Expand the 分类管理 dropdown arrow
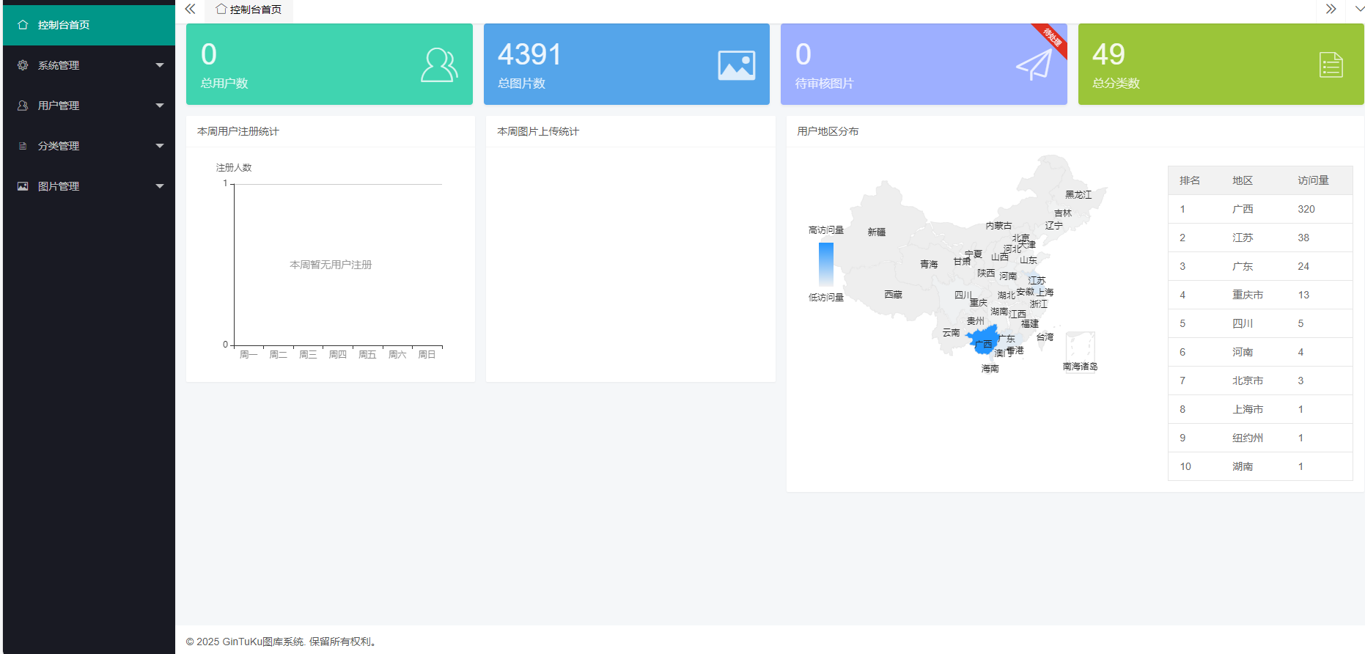This screenshot has height=654, width=1365. coord(160,146)
